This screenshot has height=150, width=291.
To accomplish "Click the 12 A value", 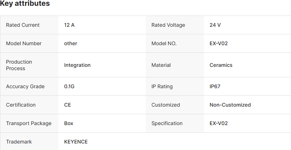I will (69, 25).
